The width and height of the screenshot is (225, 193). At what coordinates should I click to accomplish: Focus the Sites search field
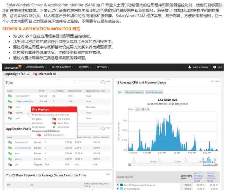[87, 82]
